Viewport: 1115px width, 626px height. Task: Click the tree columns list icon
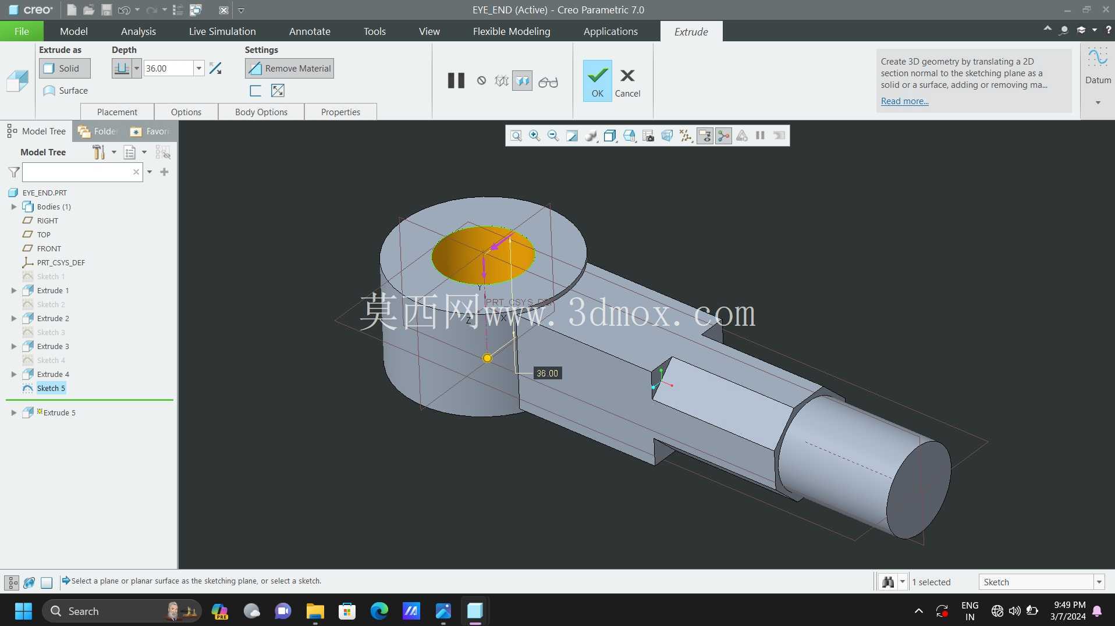pos(130,152)
